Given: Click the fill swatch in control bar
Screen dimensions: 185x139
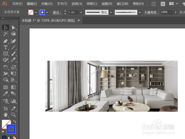Looking at the screenshot, I should tap(31, 12).
